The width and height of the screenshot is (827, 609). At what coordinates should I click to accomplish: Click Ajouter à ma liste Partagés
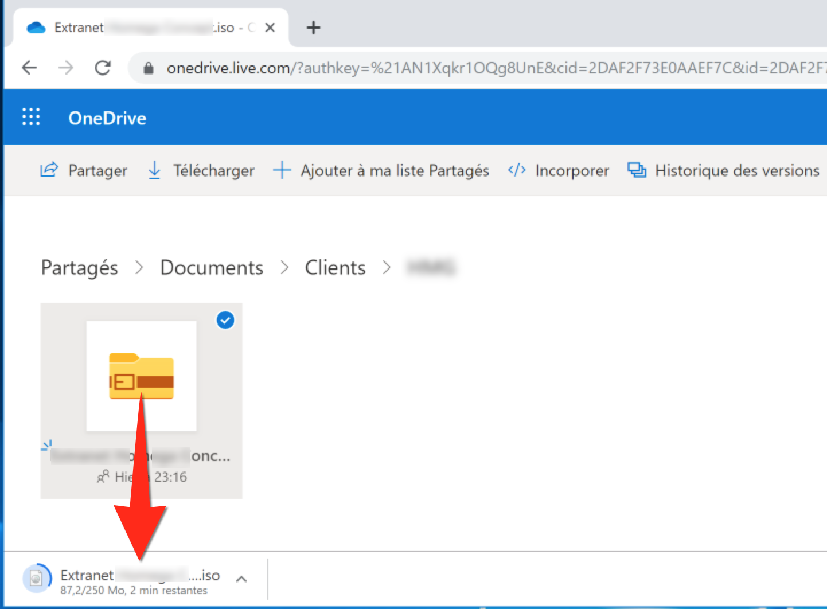(395, 171)
